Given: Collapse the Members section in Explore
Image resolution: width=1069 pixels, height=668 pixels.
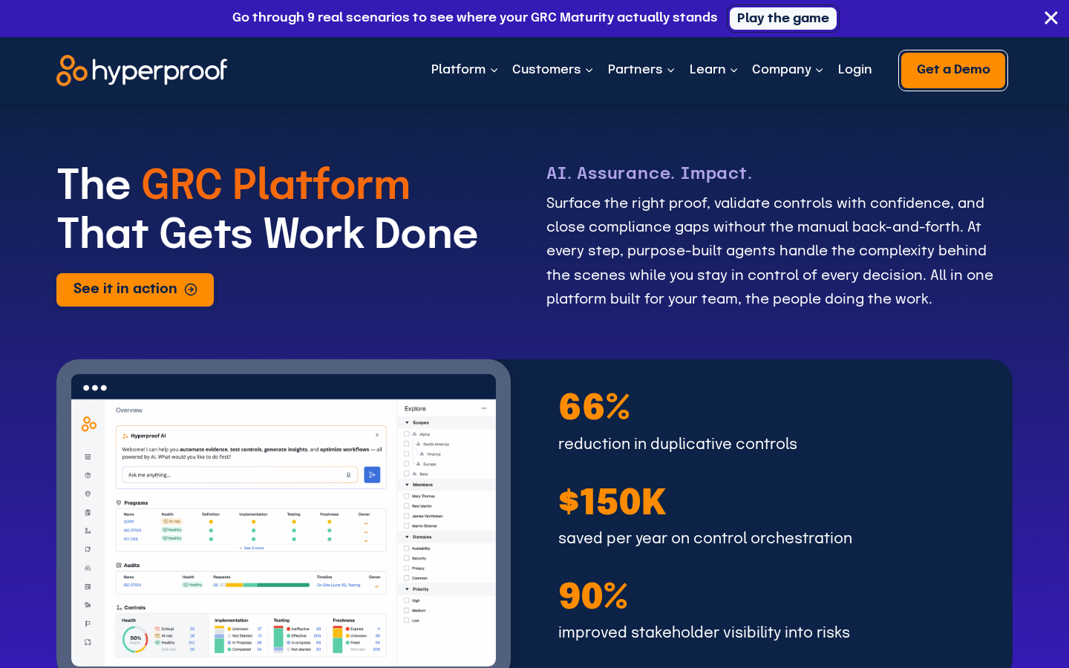Looking at the screenshot, I should (407, 485).
